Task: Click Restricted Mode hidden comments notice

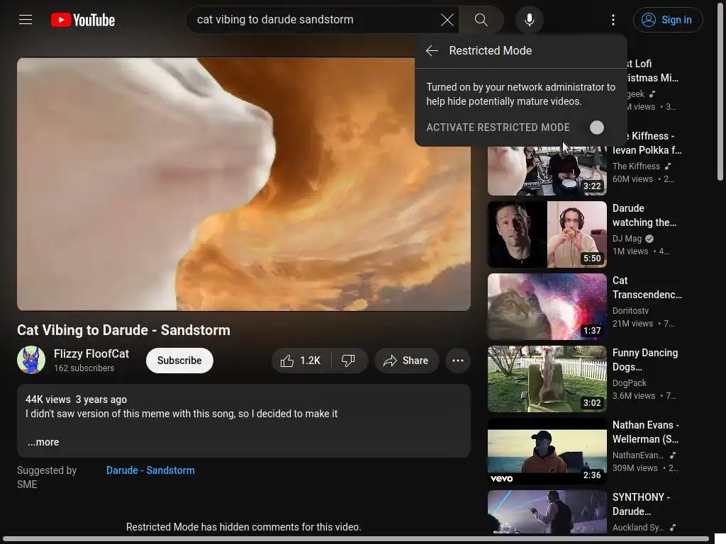Action: coord(244,527)
